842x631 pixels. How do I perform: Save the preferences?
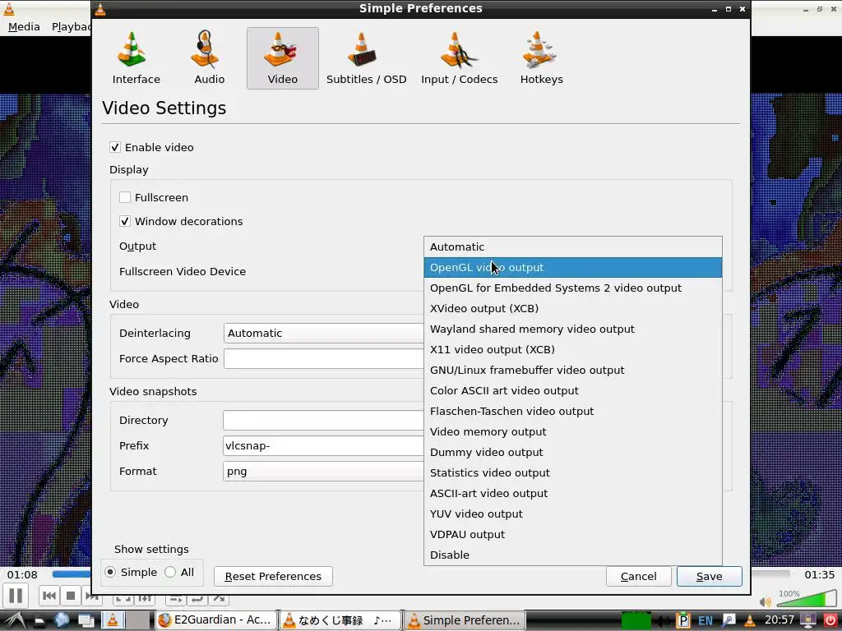tap(710, 576)
